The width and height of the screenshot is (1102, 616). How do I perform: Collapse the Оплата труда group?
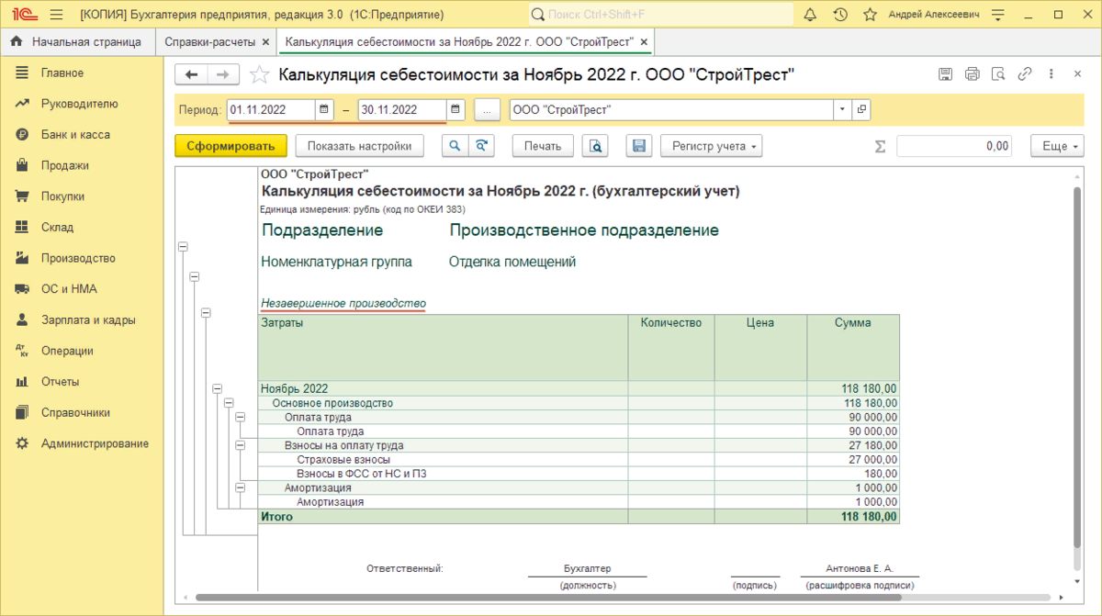[241, 417]
